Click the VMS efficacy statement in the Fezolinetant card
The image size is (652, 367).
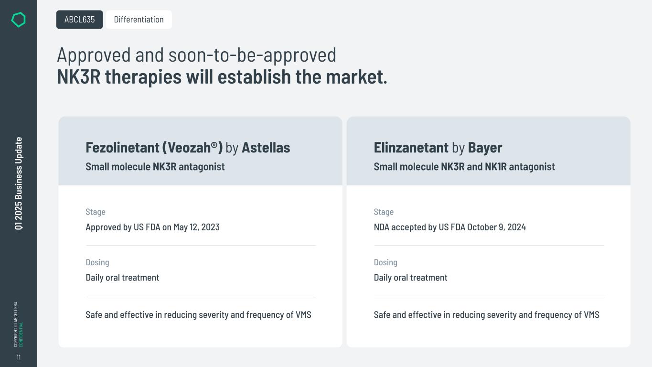click(x=198, y=315)
